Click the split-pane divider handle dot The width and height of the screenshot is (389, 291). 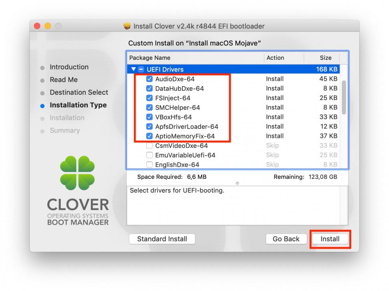pos(237,184)
